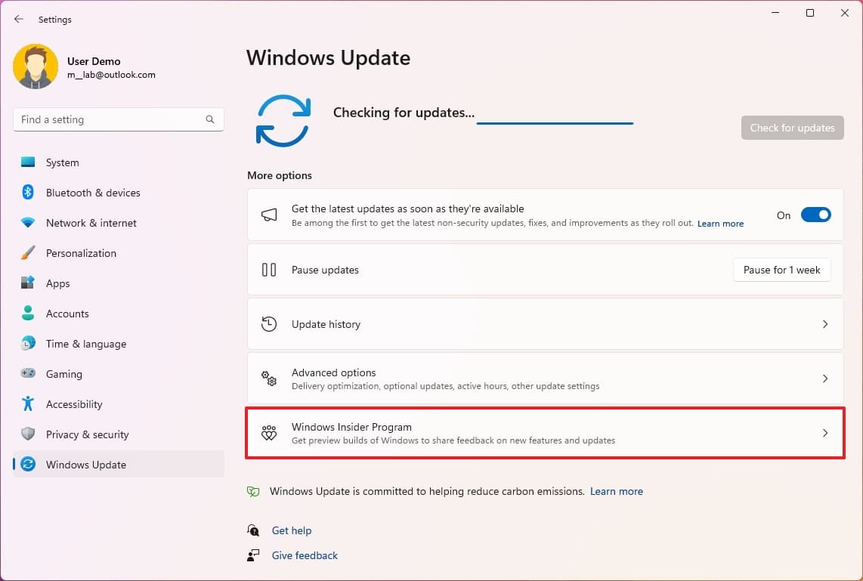Select Accounts in the sidebar
Screen dimensions: 863x581
tap(67, 314)
